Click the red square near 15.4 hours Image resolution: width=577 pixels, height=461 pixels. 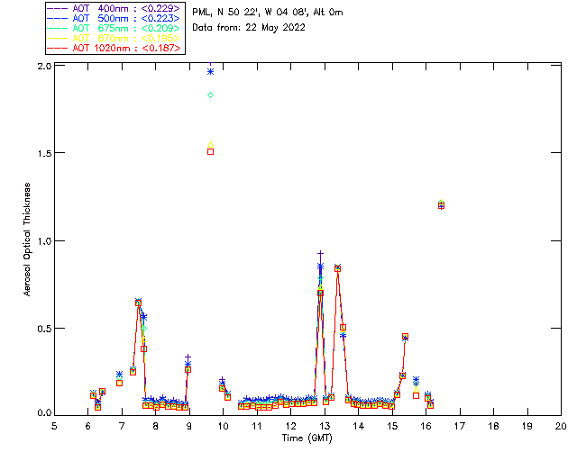pyautogui.click(x=406, y=337)
